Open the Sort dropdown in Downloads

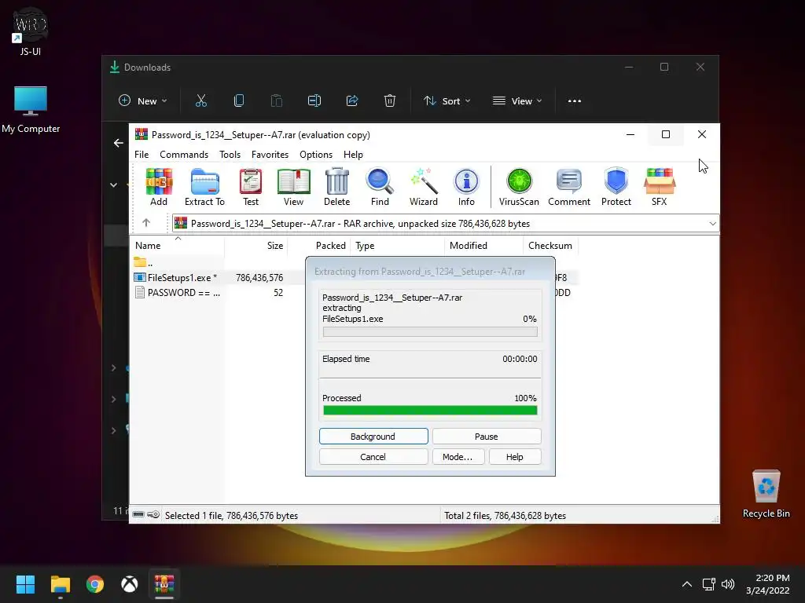click(x=447, y=101)
